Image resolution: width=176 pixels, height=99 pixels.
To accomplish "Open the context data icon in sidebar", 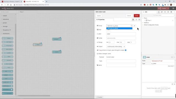I will click(x=171, y=12).
